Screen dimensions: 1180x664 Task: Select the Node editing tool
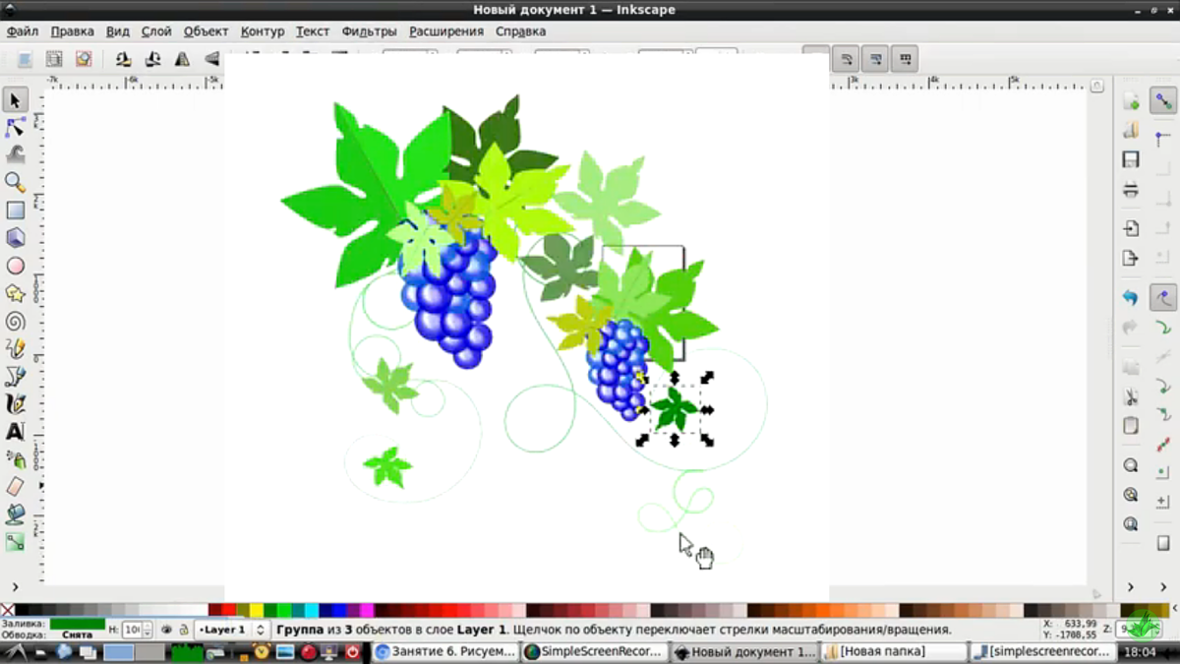(16, 128)
